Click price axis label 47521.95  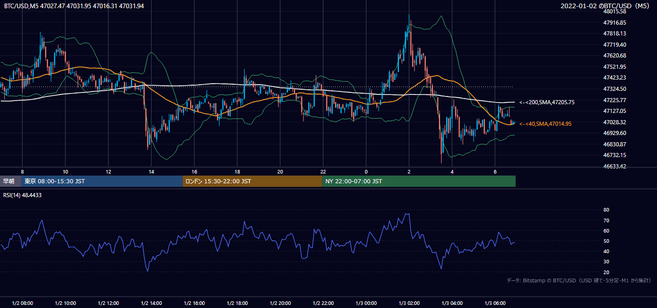click(615, 67)
